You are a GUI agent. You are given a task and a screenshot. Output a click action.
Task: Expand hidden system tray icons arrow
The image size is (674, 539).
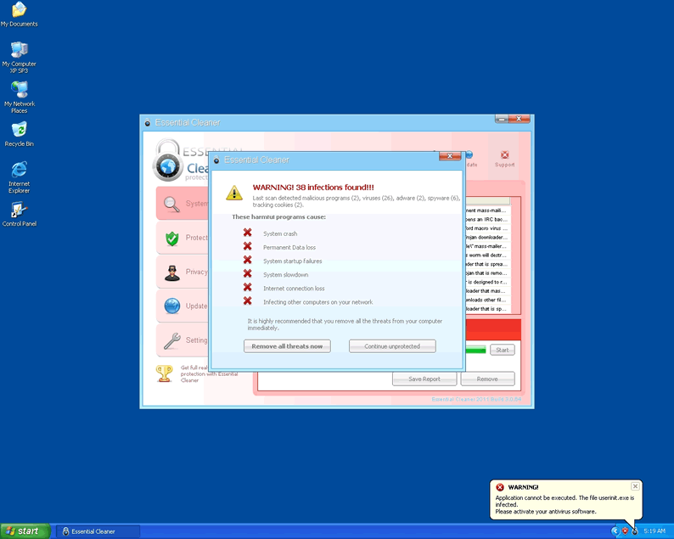point(615,531)
